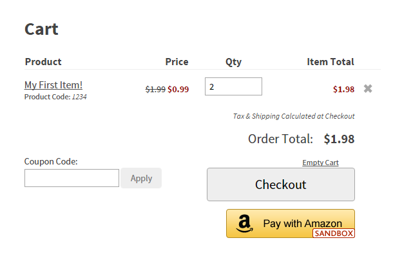The height and width of the screenshot is (258, 393).
Task: Proceed with the Checkout button
Action: pos(280,184)
